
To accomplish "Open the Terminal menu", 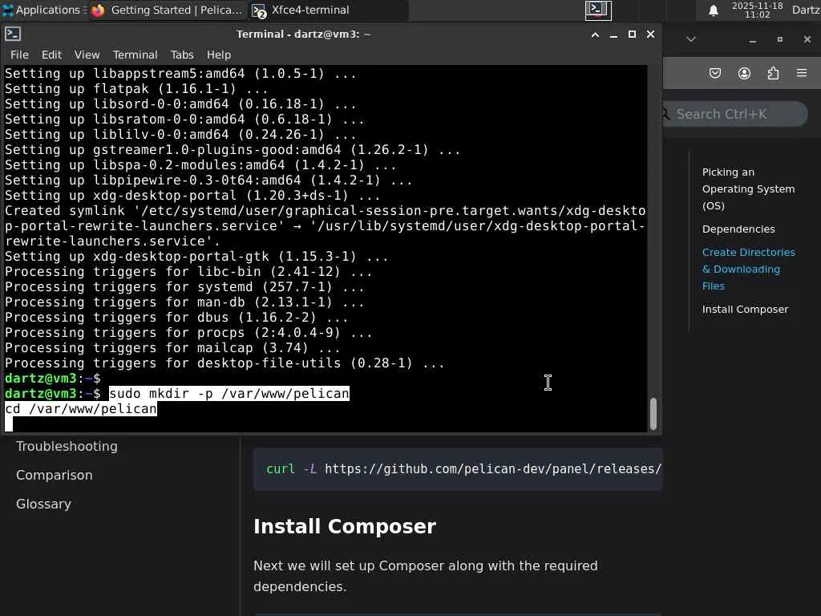I will pyautogui.click(x=135, y=55).
